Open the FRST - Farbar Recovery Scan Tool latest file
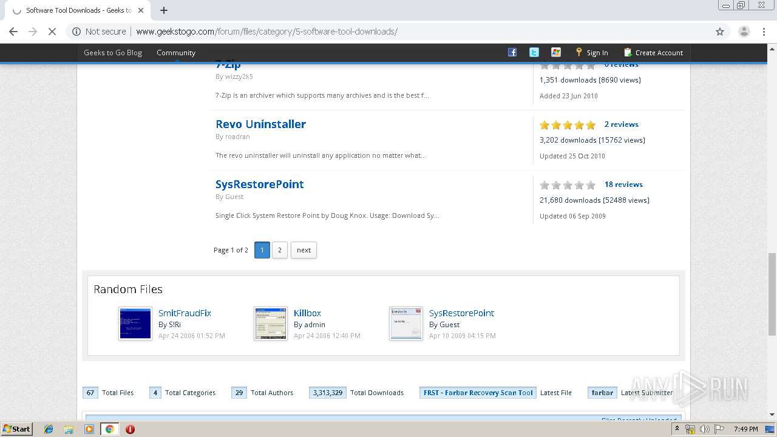 478,393
